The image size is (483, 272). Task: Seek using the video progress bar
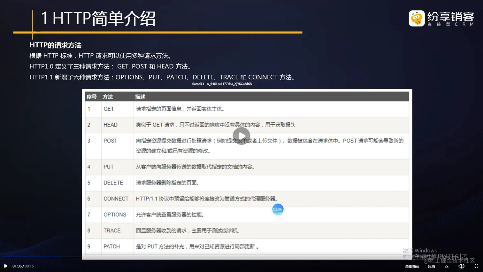click(241, 257)
